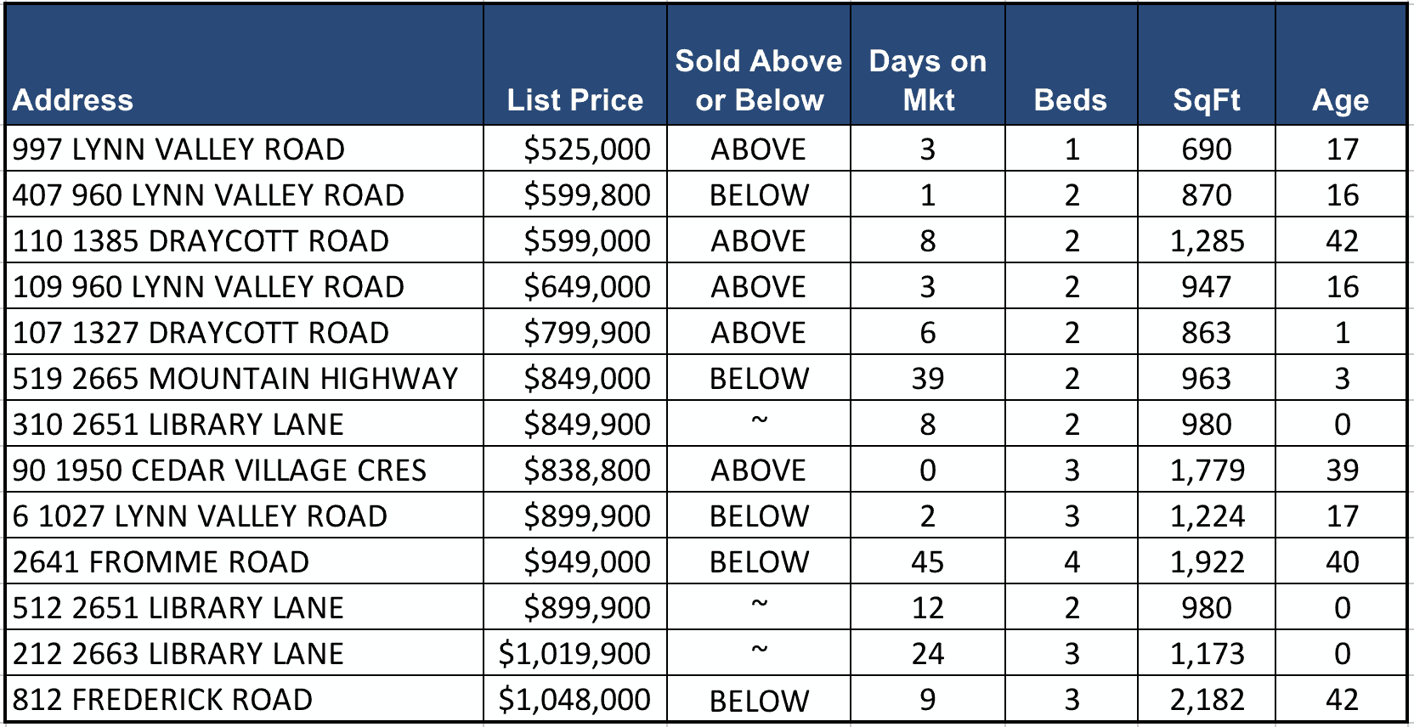This screenshot has width=1414, height=727.
Task: Select the $849,900 price cell
Action: pos(586,425)
